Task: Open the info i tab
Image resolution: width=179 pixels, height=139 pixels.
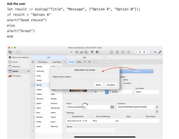Action: click(94, 62)
